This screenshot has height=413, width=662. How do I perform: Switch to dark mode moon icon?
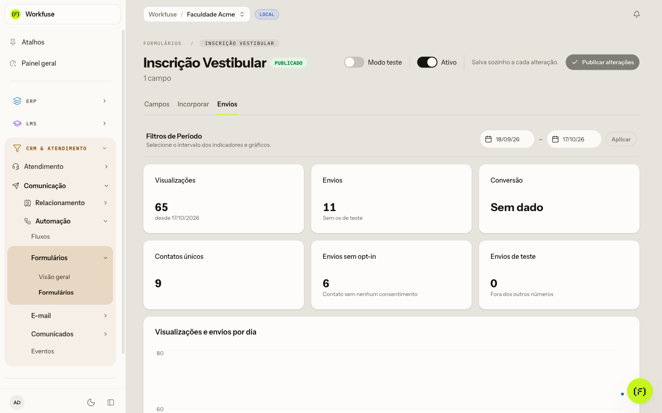91,402
